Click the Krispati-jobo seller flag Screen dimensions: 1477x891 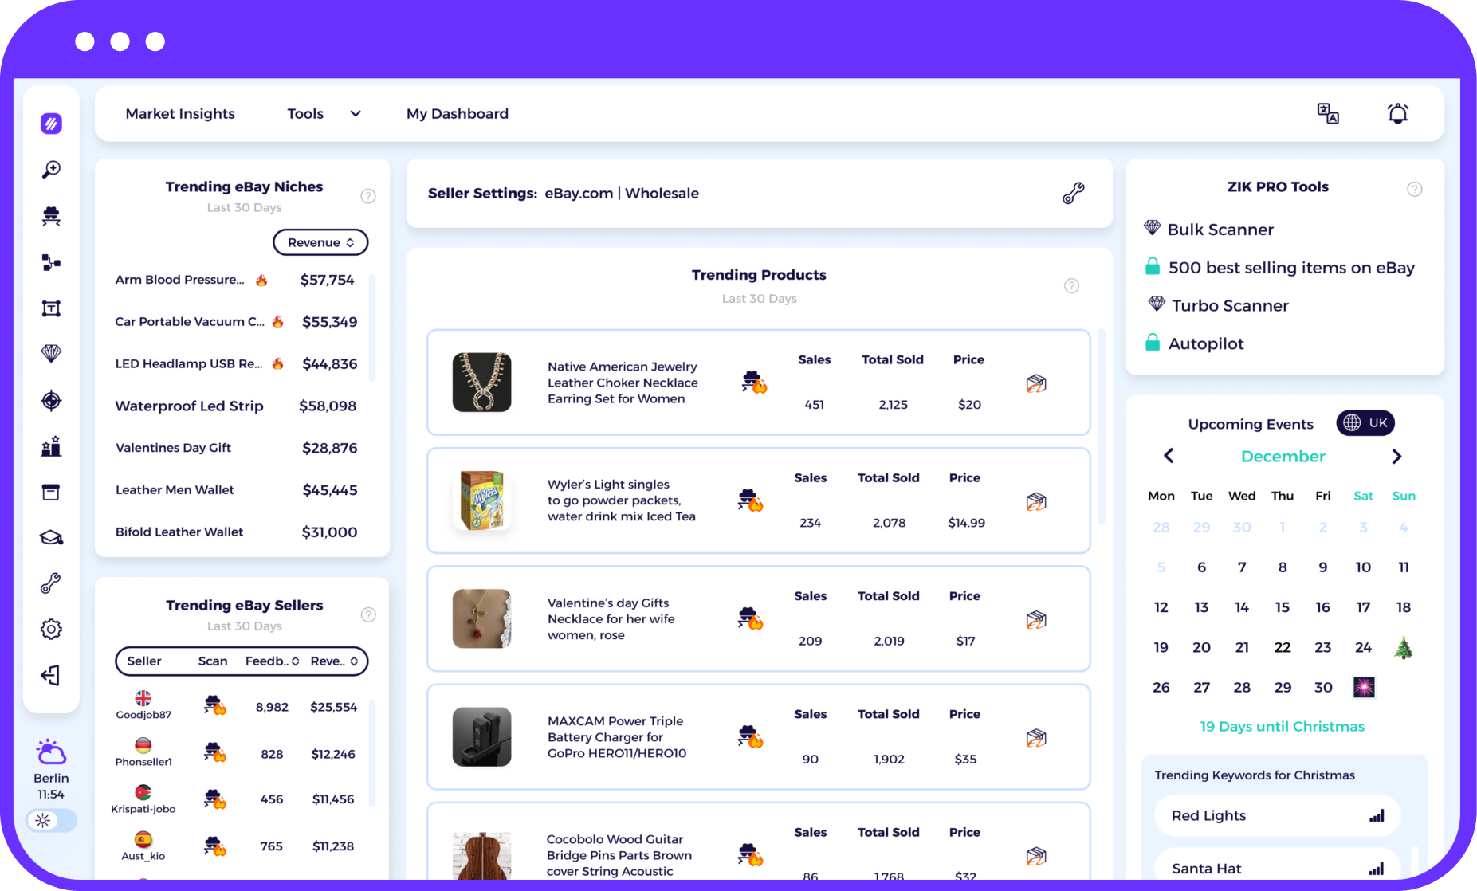pyautogui.click(x=143, y=792)
